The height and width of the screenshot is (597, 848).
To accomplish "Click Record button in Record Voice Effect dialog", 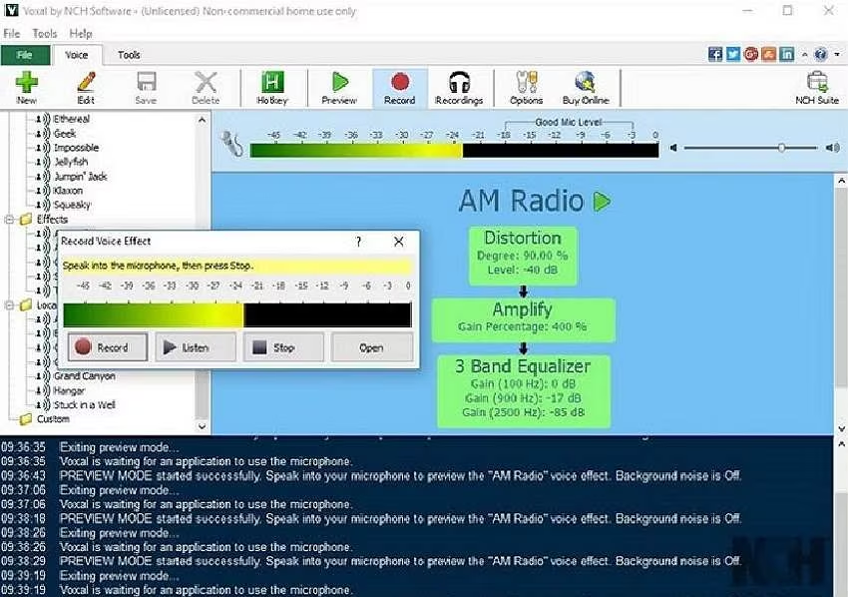I will [x=108, y=347].
